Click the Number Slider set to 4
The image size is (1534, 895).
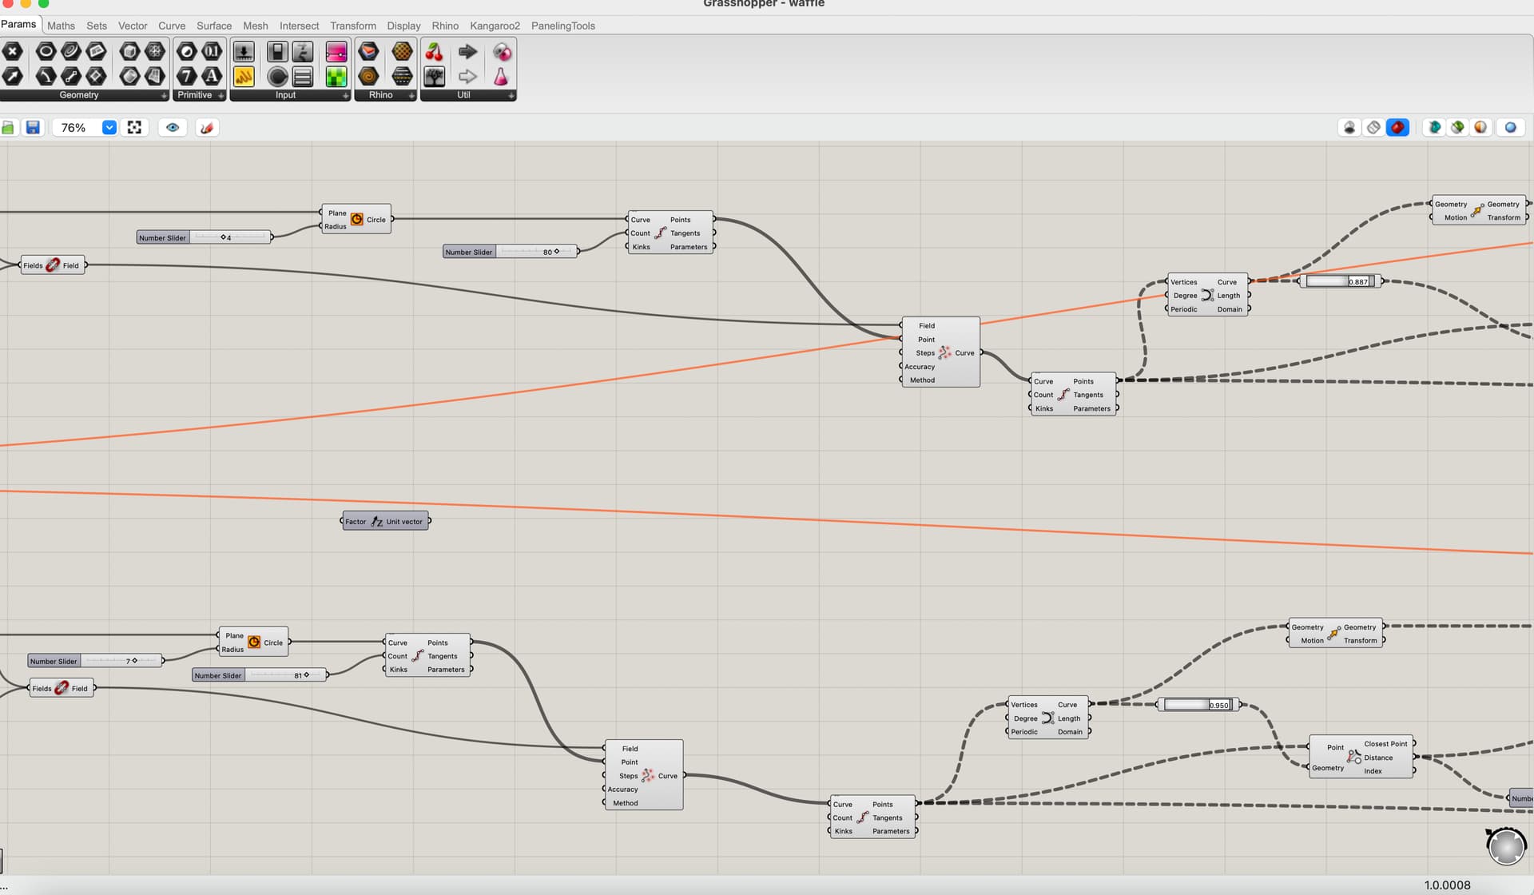[x=204, y=237]
